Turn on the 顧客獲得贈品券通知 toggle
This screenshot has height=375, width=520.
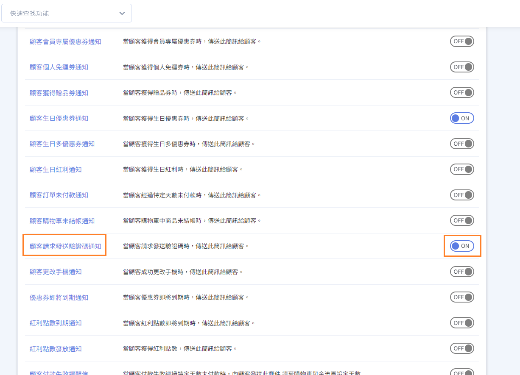point(462,93)
